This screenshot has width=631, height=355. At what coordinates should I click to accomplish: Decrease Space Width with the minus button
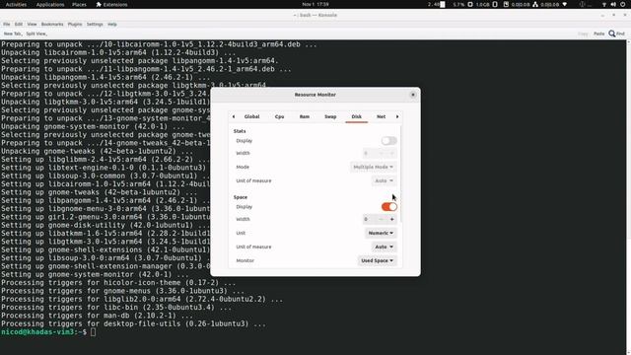(382, 219)
